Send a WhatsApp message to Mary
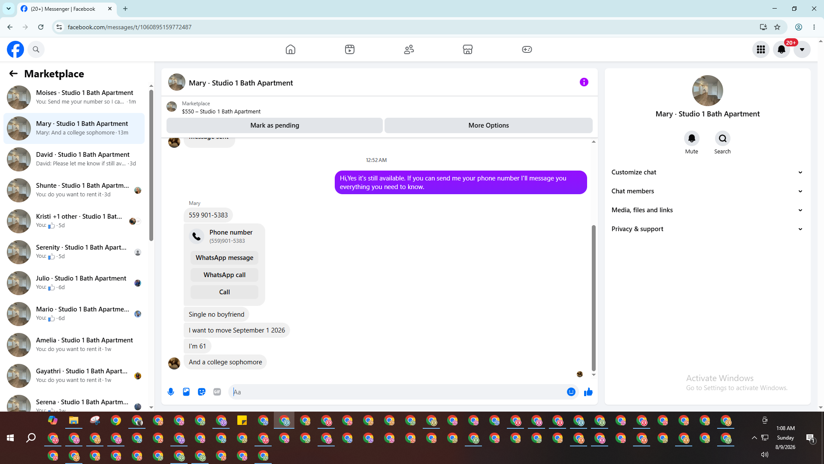This screenshot has height=464, width=824. (224, 258)
